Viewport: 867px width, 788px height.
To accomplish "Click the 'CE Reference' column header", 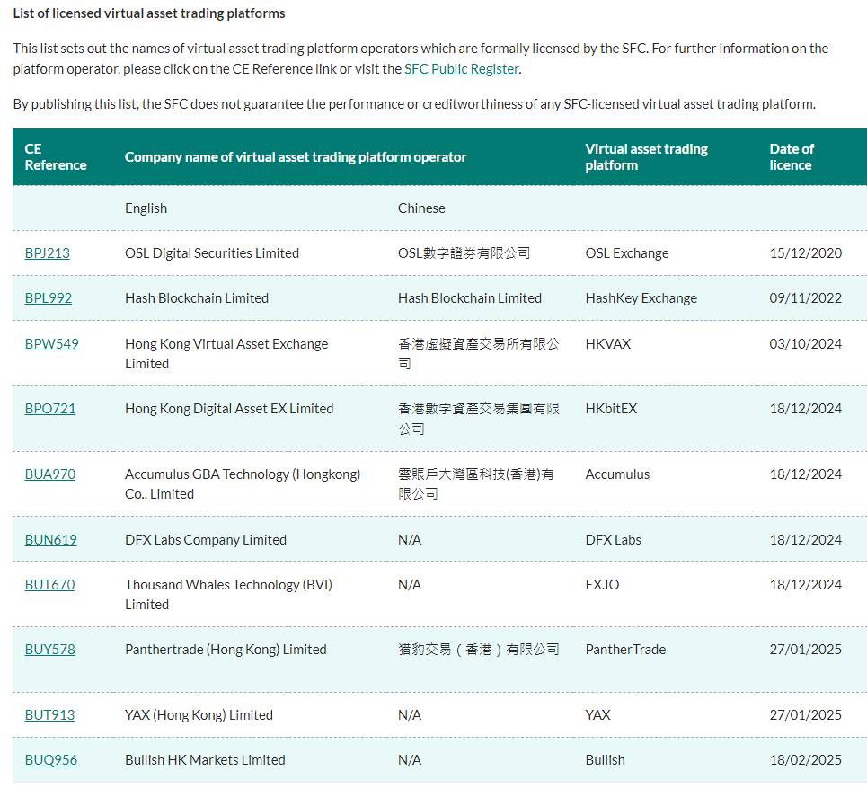I will point(56,157).
